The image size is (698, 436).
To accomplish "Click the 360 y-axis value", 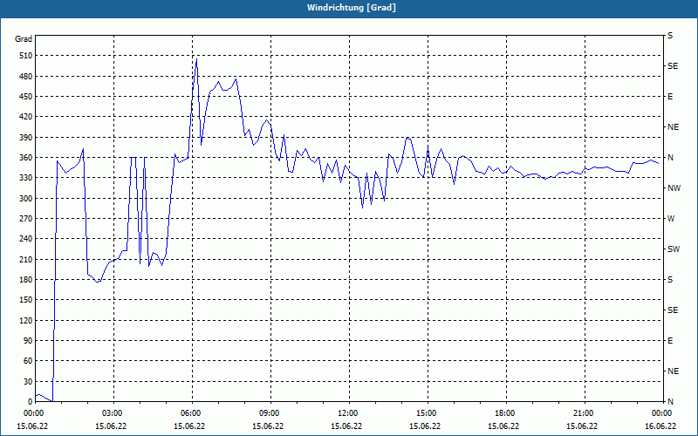I will click(x=25, y=158).
